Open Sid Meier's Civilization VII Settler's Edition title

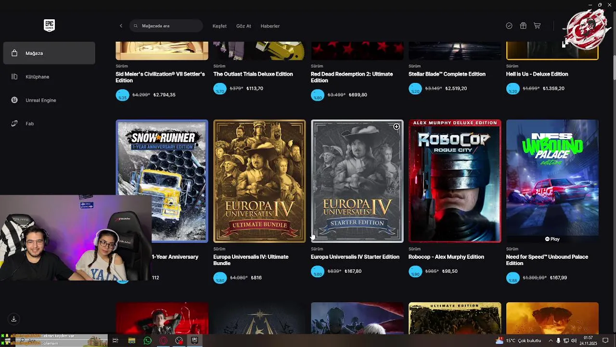coord(160,77)
